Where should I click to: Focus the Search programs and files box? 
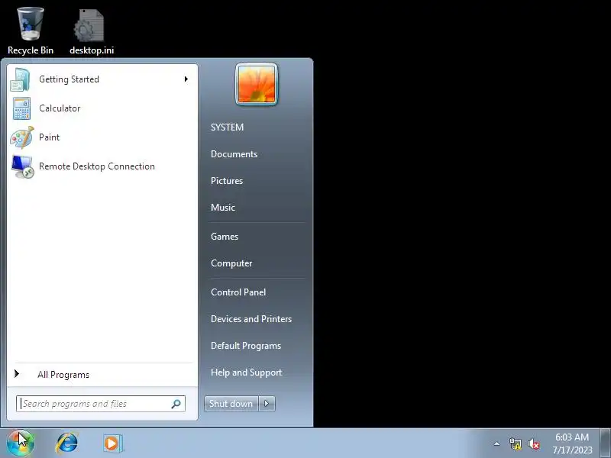(x=101, y=404)
